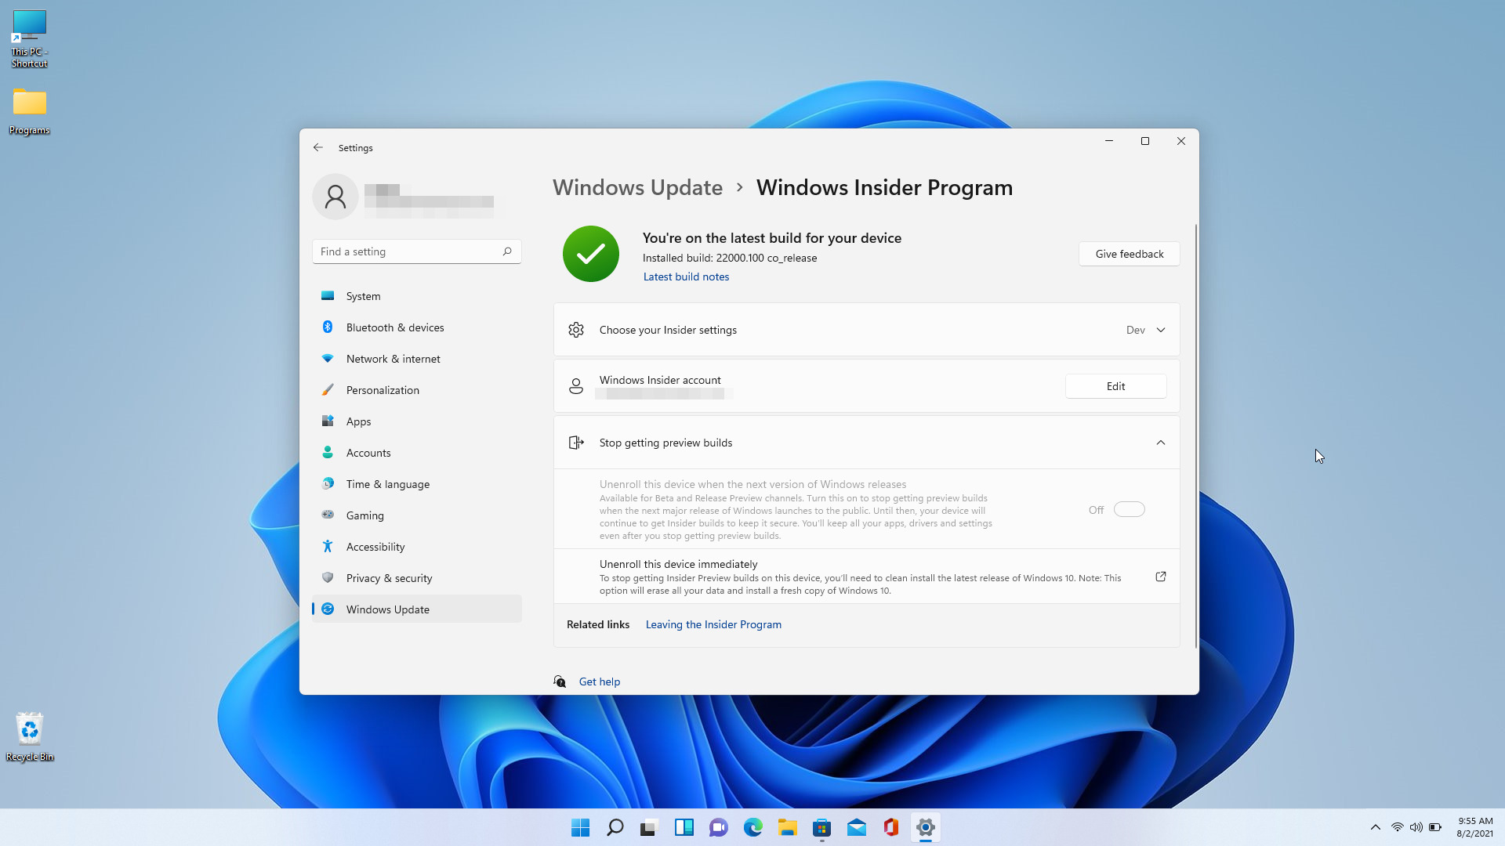Open Mail app from taskbar
Screen dimensions: 1505x846
856,827
